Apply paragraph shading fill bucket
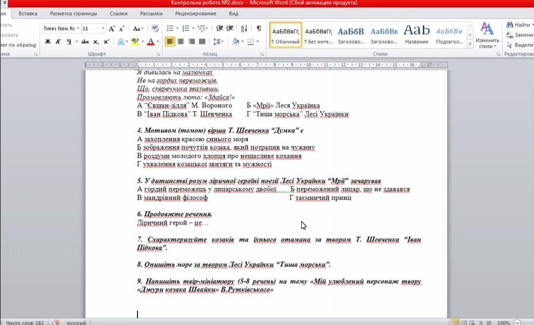The image size is (534, 325). click(x=235, y=42)
